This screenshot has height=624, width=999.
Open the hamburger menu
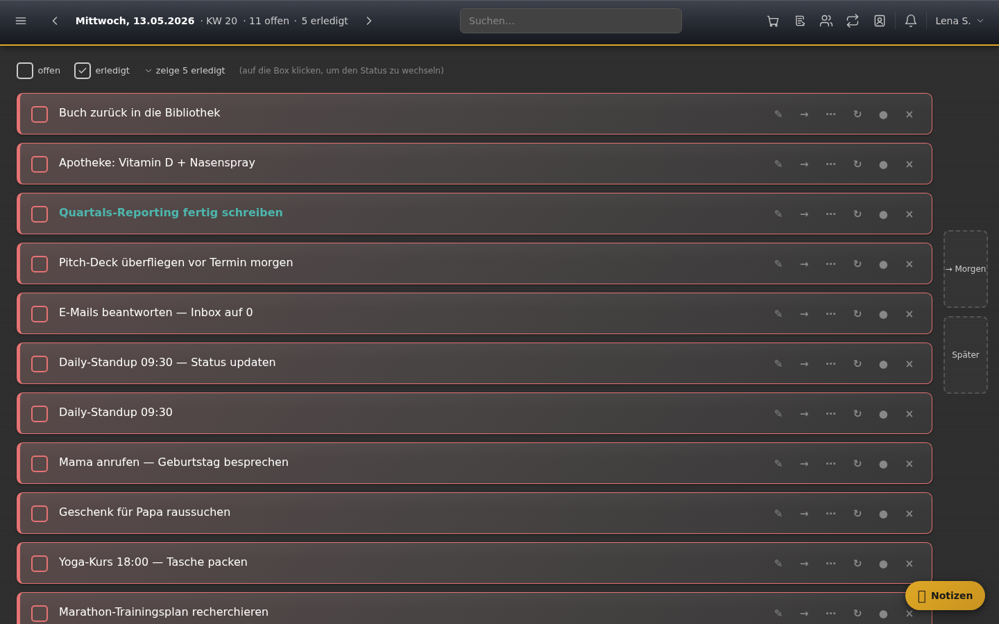click(x=21, y=21)
